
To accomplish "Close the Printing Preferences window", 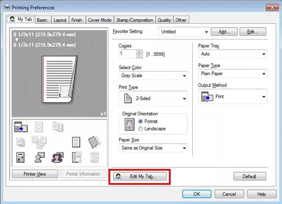I will pos(272,7).
